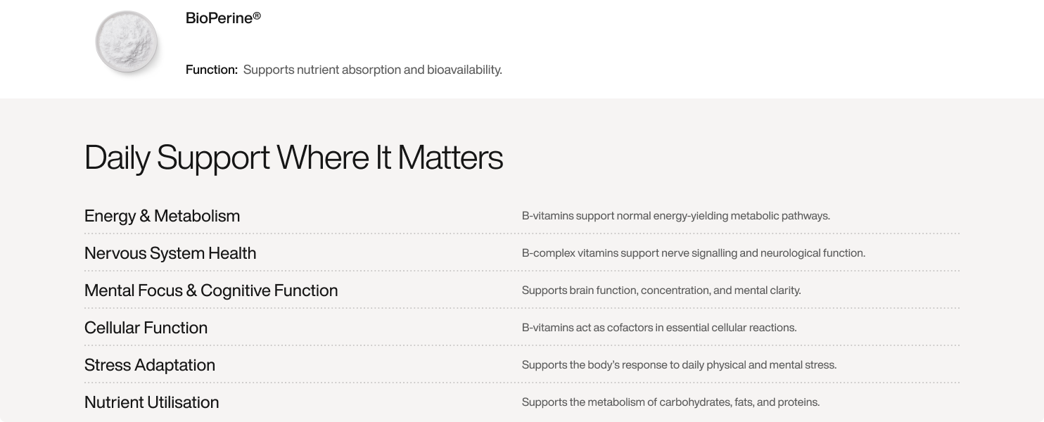Click the brain function and mental clarity description
Image resolution: width=1044 pixels, height=422 pixels.
click(661, 290)
